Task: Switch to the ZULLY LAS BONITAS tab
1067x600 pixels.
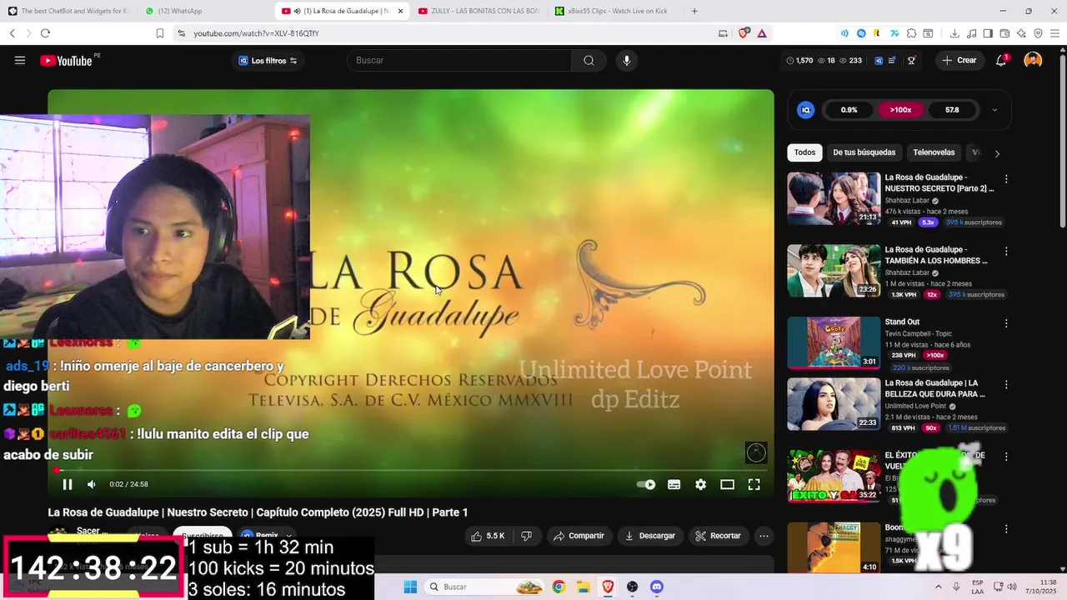Action: 478,11
